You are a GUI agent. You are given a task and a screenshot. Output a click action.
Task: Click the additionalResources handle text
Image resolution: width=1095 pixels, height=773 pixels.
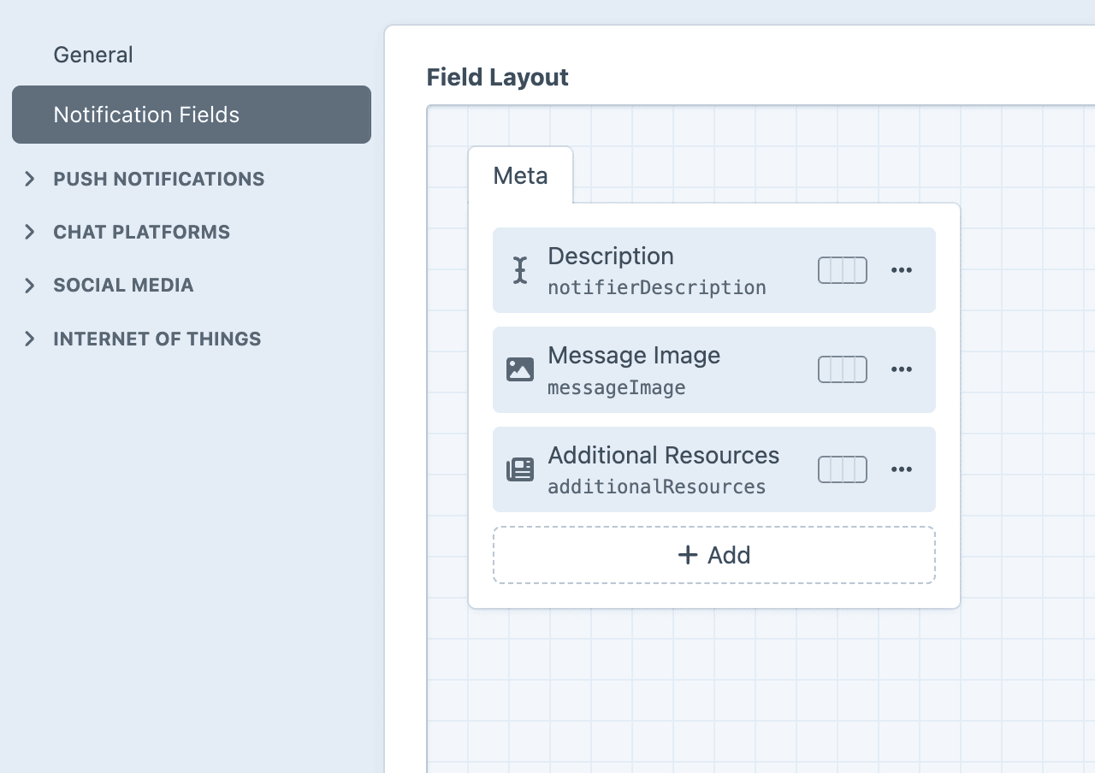click(657, 487)
